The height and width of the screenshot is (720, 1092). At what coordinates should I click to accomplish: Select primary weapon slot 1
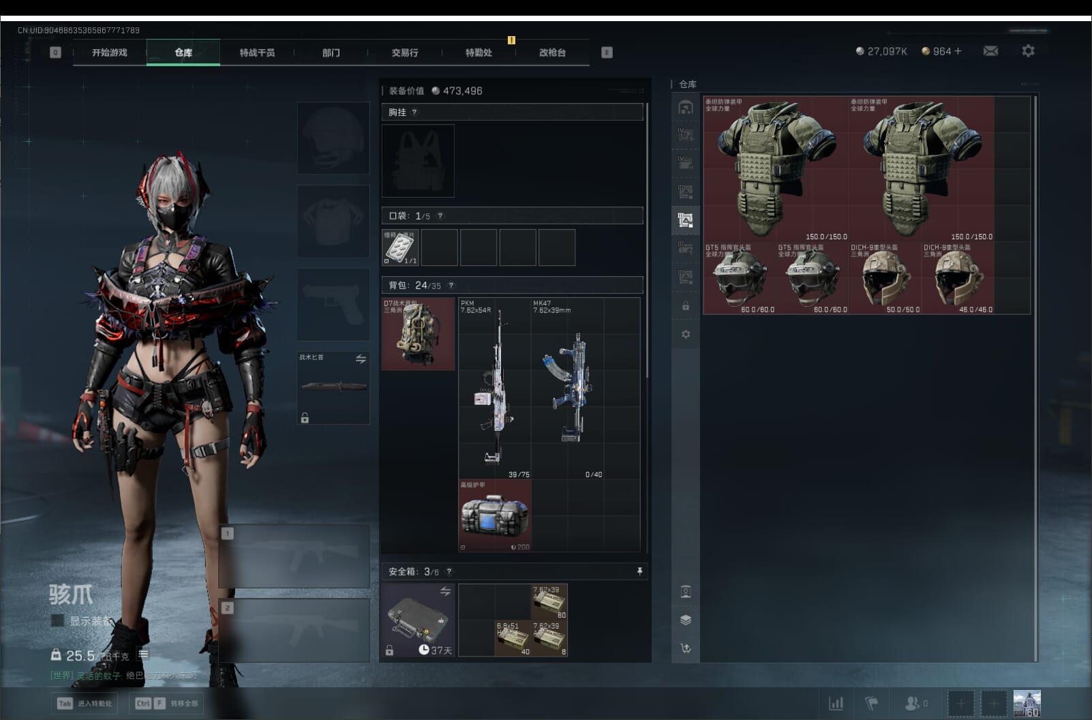(x=294, y=556)
